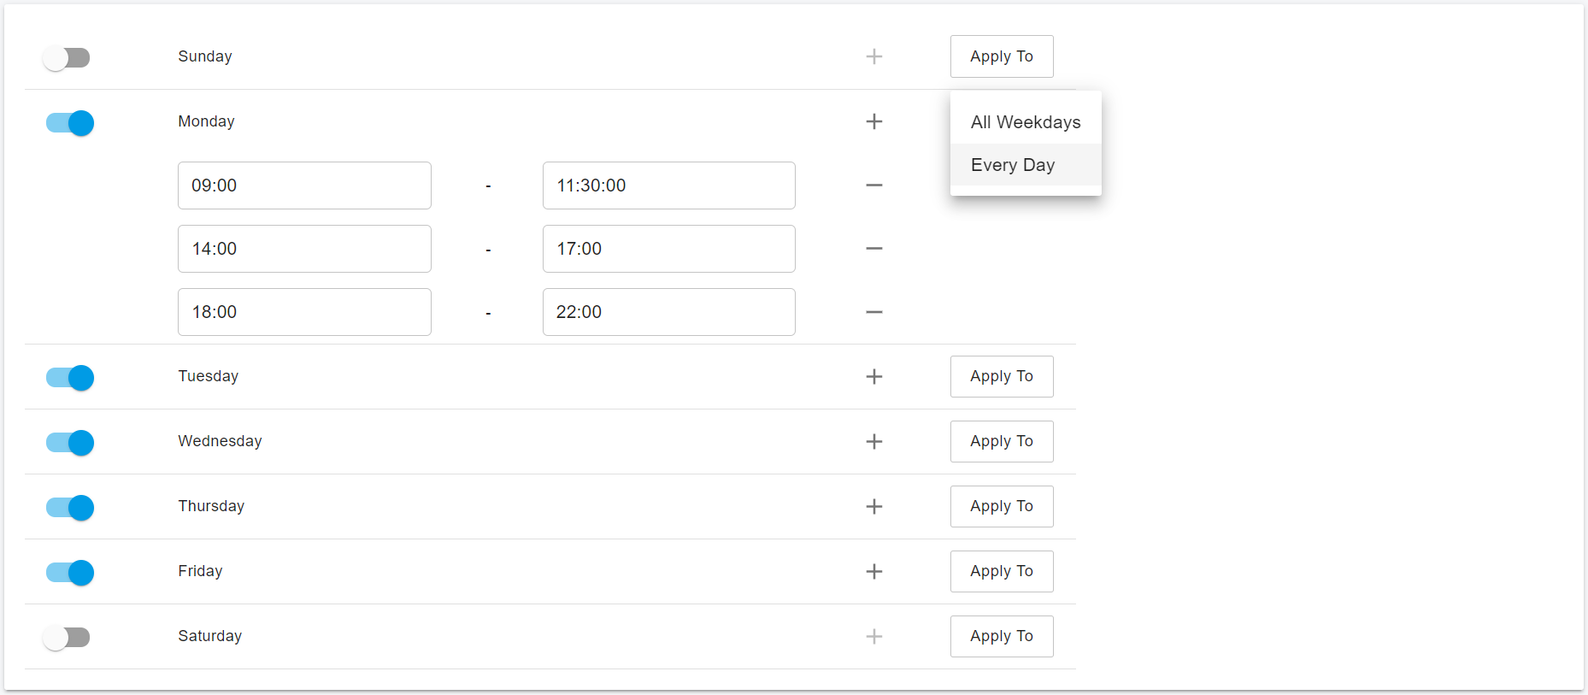
Task: Add a time slot to Thursday
Action: 873,506
